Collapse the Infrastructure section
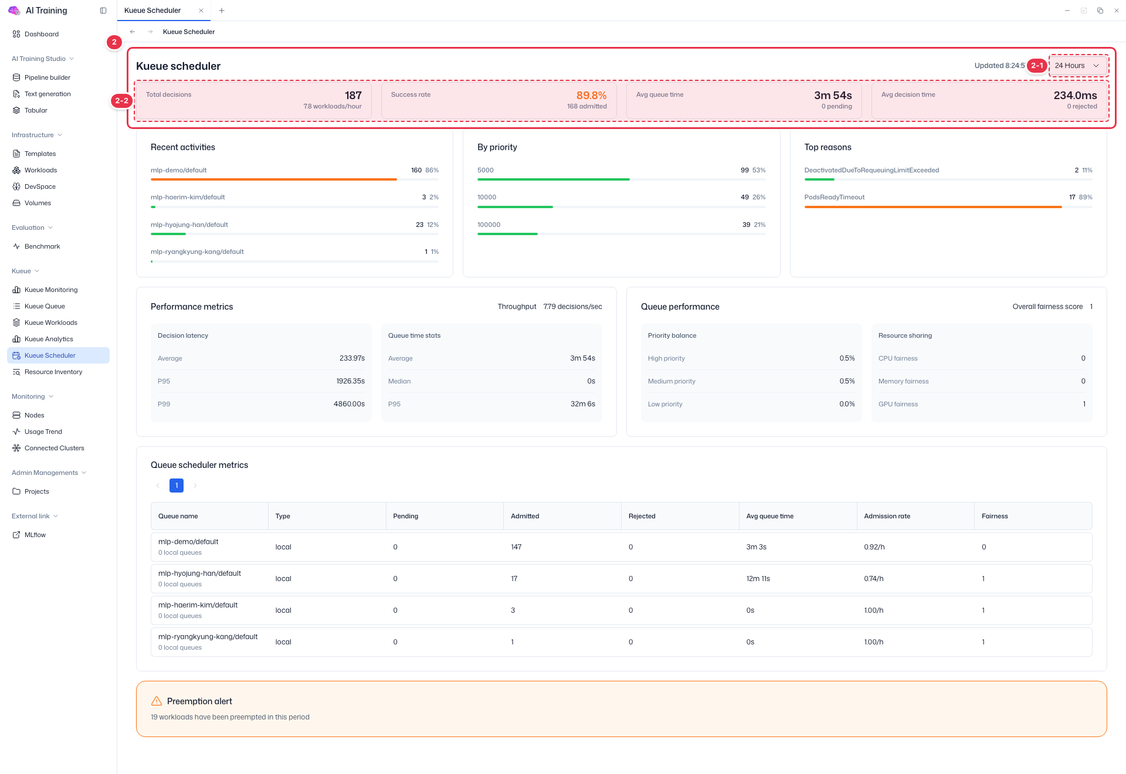Viewport: 1126px width, 774px height. click(60, 135)
